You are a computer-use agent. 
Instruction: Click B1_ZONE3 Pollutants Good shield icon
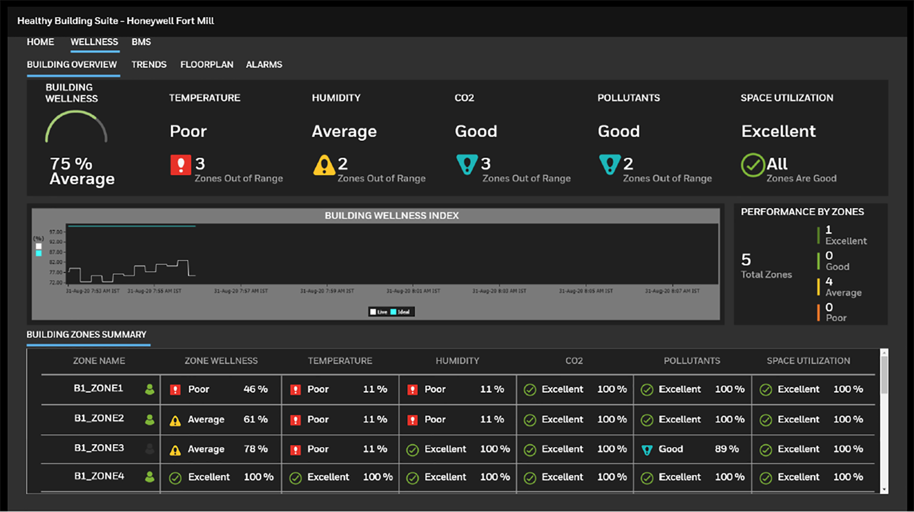click(647, 450)
